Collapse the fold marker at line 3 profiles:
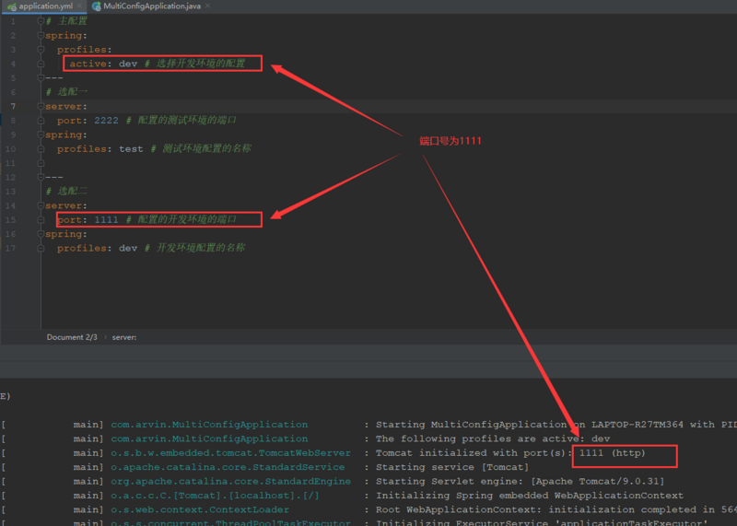 [41, 50]
